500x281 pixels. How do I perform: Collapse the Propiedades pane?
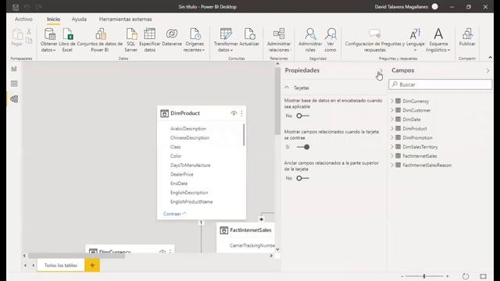point(380,70)
